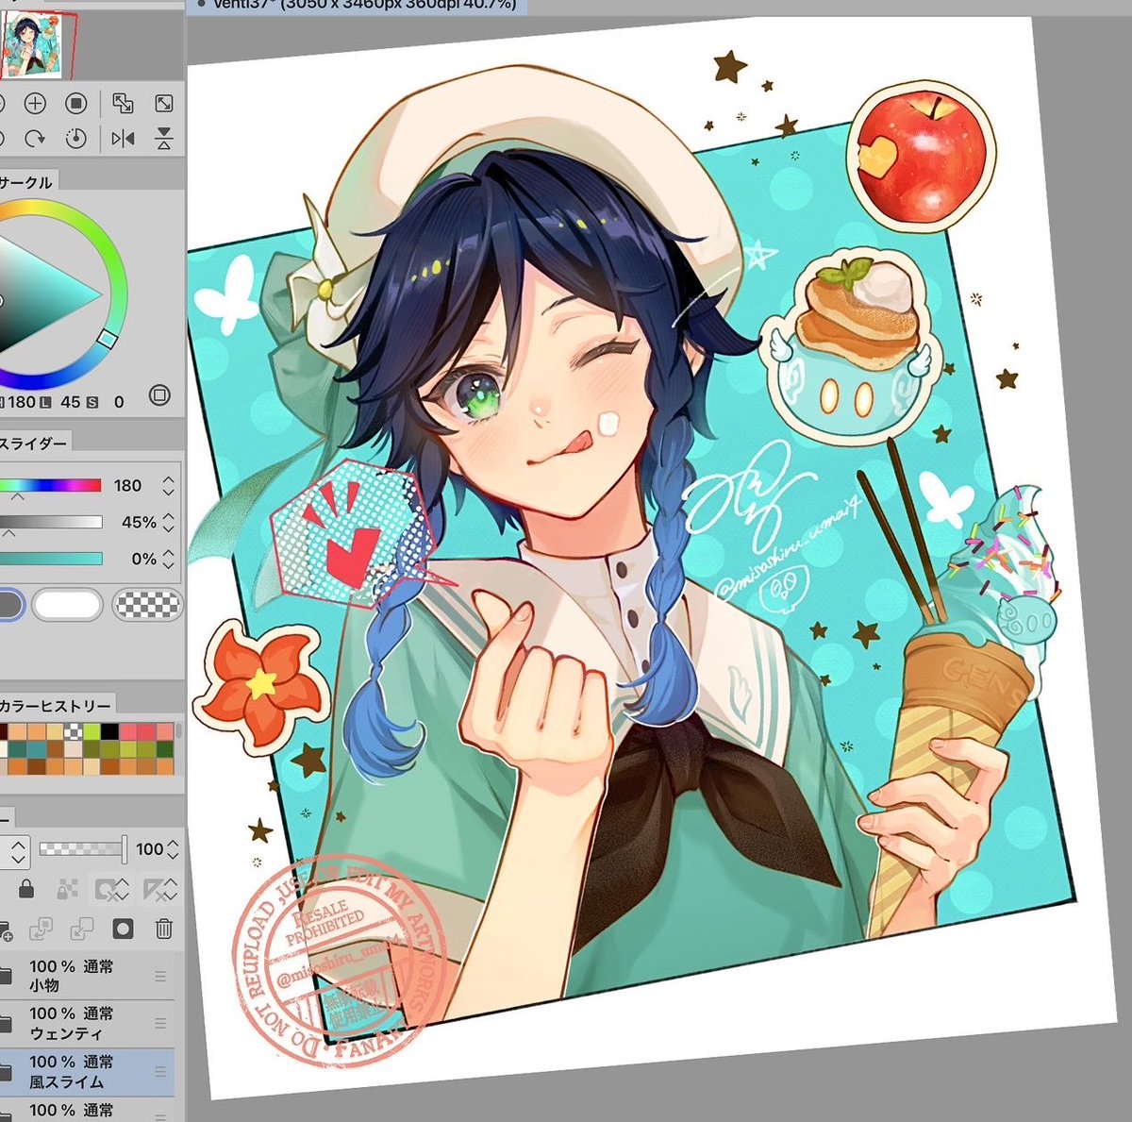Click the layer icon with a small arrow between squares
This screenshot has width=1132, height=1122.
point(82,929)
